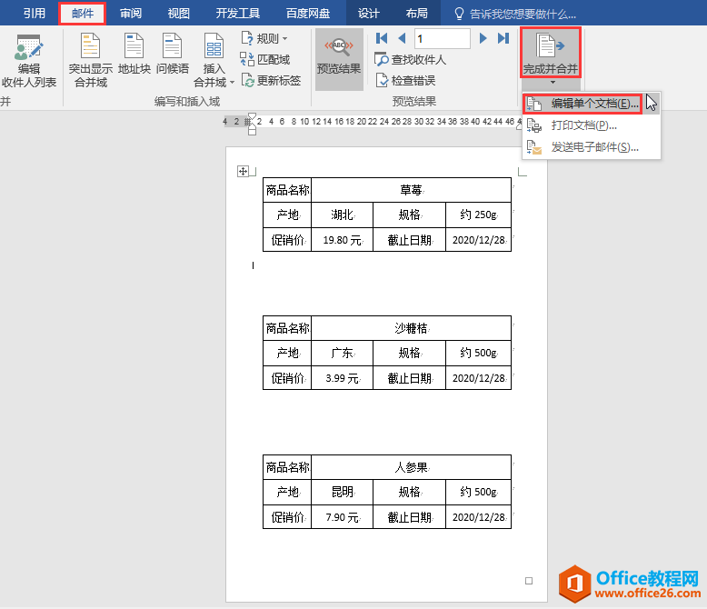Click the table move handle

click(x=243, y=172)
